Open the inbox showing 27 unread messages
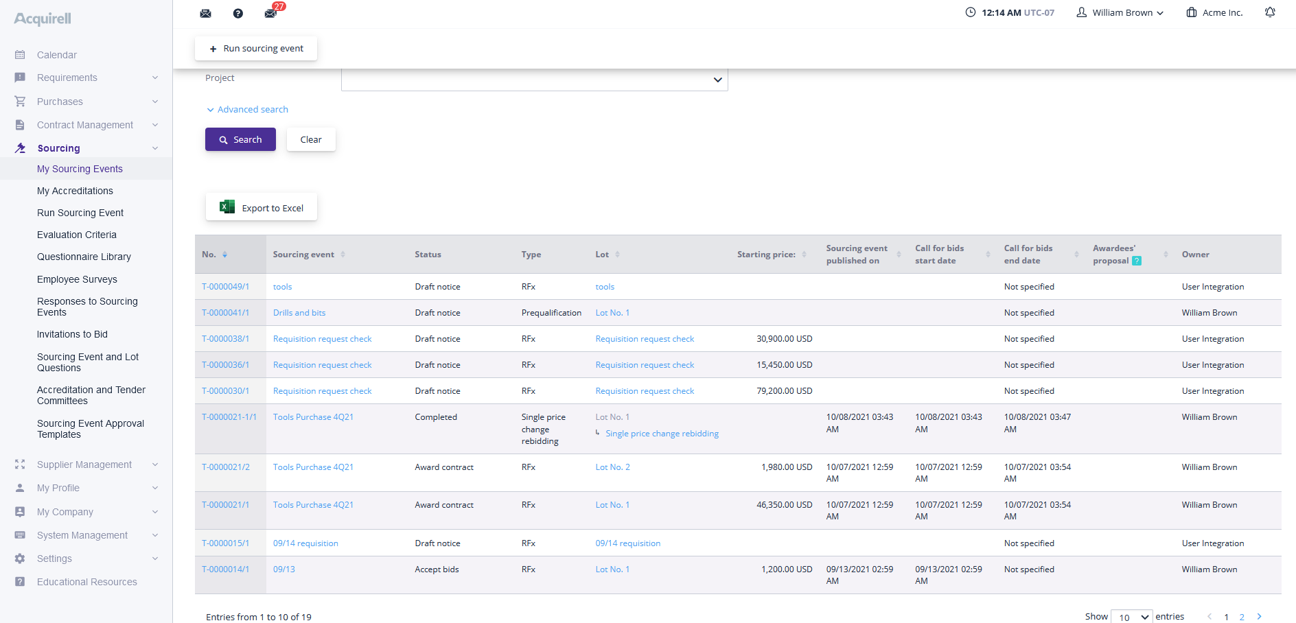 (270, 14)
